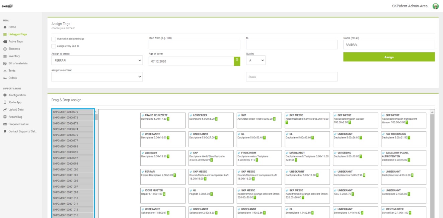The width and height of the screenshot is (443, 218).
Task: Click the Report Bug icon
Action: (5, 117)
